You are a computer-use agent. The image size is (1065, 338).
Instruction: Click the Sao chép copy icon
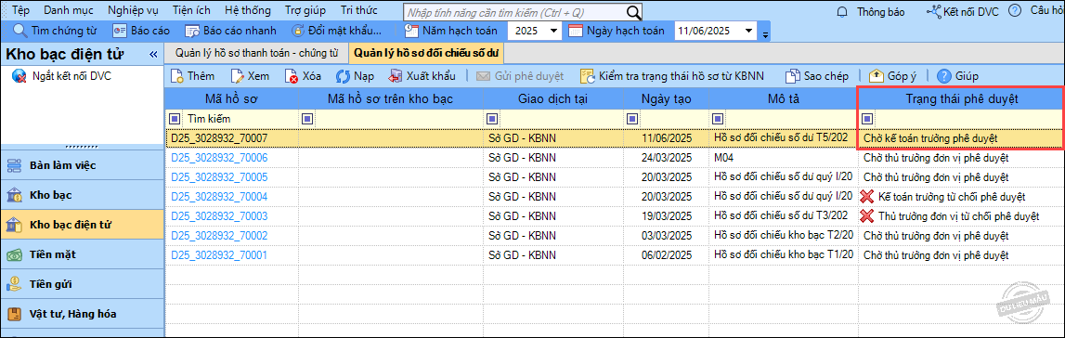(792, 76)
